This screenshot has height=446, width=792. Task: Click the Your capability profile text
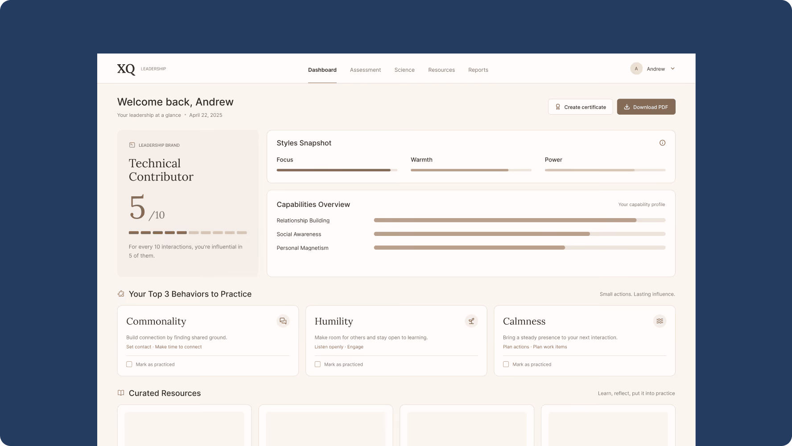[641, 205]
